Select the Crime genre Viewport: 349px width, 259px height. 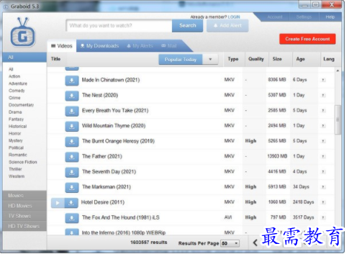(14, 98)
